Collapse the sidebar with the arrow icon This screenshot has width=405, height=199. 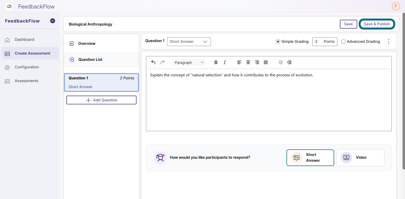point(53,21)
